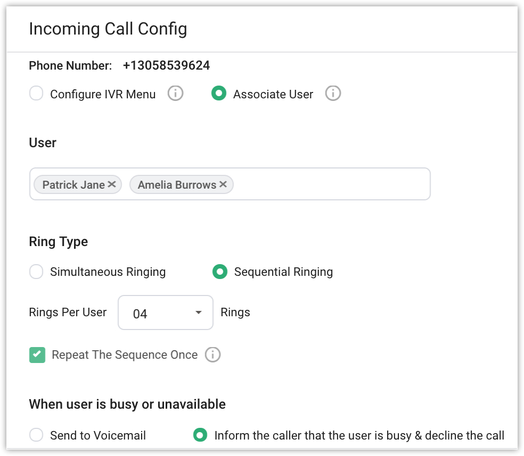Select inform caller busy and decline option
Screen dimensions: 524x456
pyautogui.click(x=200, y=435)
